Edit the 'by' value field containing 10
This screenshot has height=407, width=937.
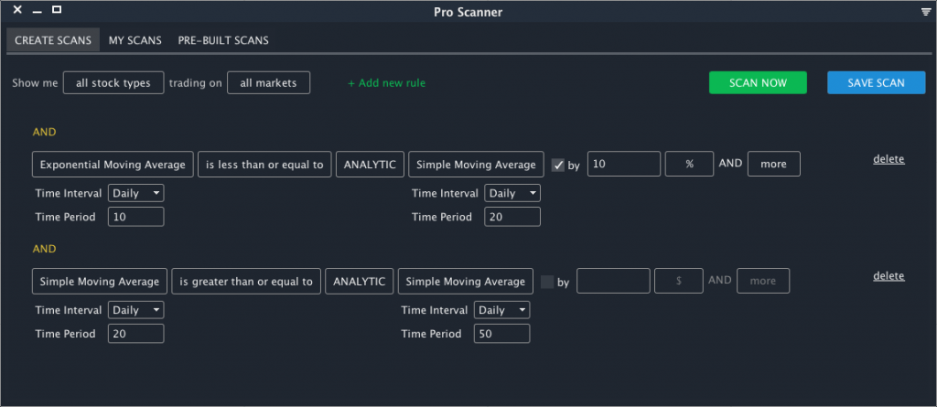coord(624,165)
